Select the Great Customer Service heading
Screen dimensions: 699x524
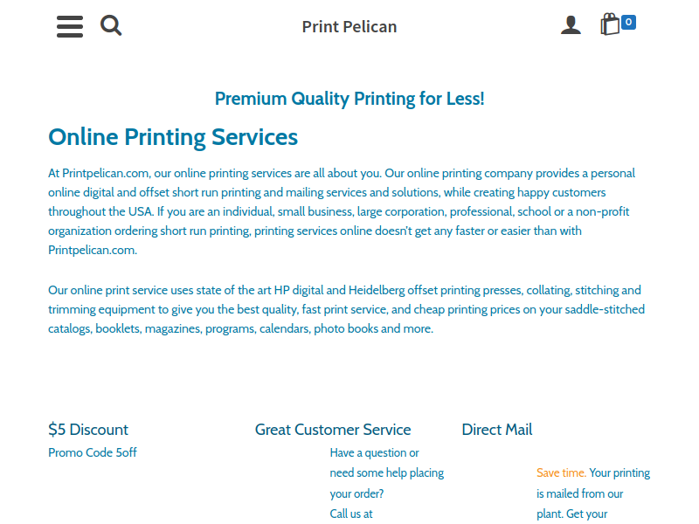(333, 430)
